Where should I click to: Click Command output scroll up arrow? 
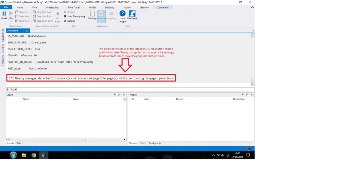click(253, 35)
